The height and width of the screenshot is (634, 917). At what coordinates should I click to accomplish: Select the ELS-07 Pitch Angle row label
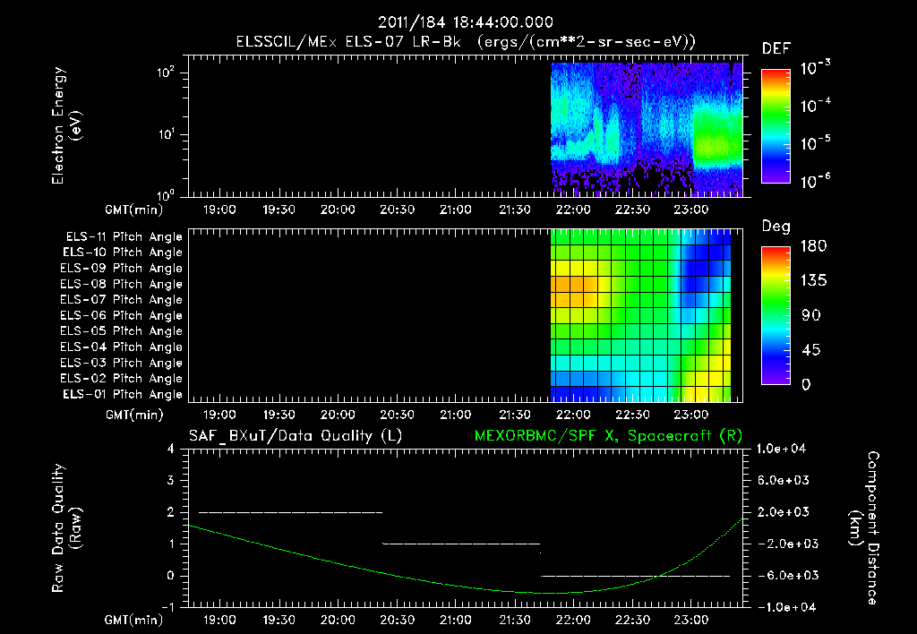(122, 299)
